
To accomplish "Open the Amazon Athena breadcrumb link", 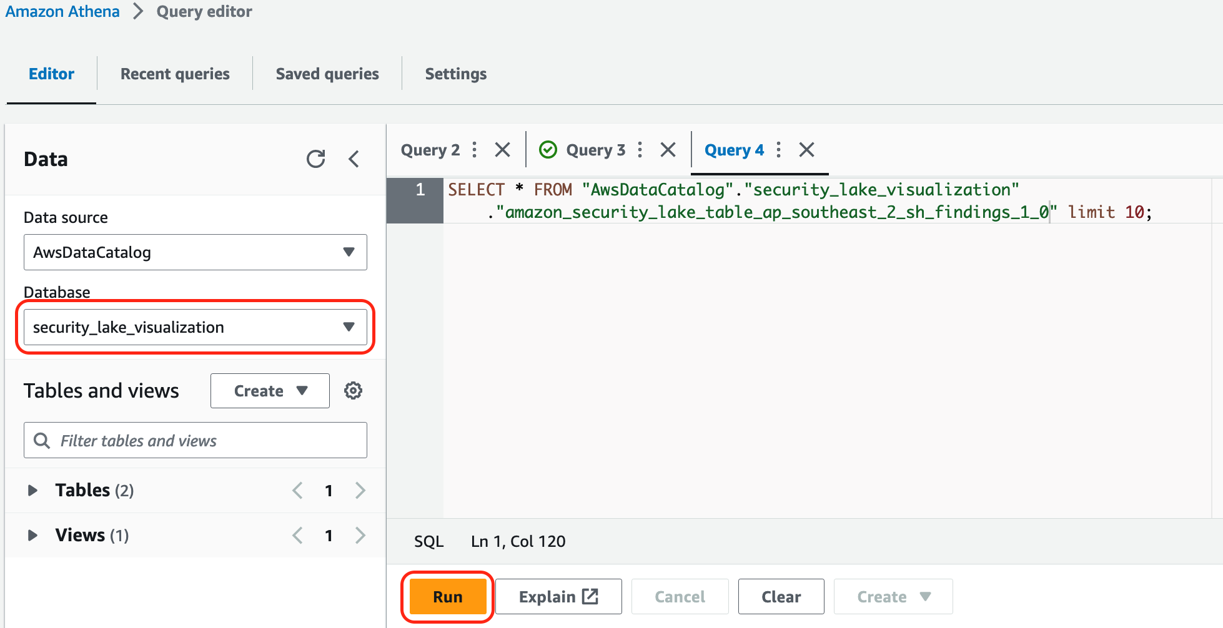I will [62, 11].
